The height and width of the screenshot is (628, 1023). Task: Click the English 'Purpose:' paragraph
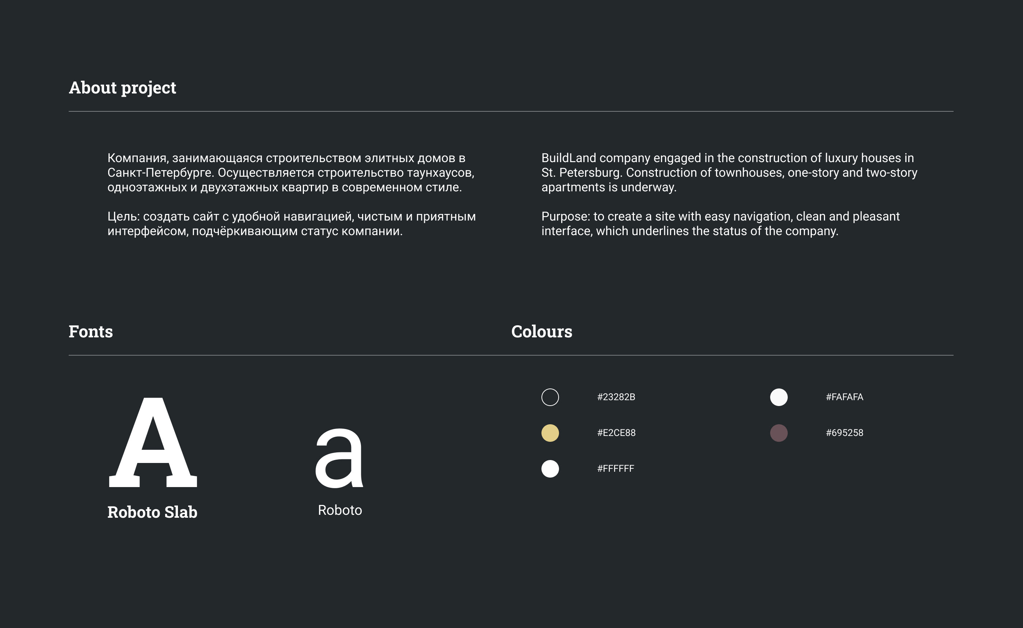tap(720, 223)
